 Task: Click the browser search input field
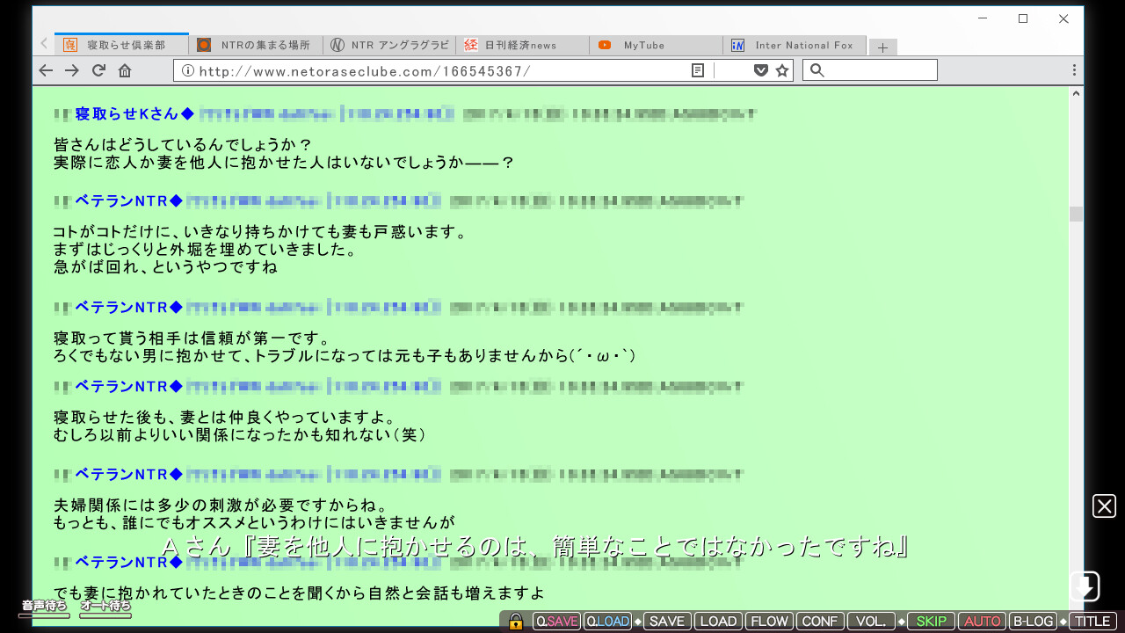(x=881, y=70)
